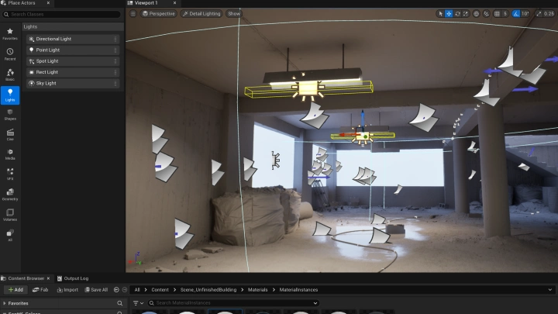The height and width of the screenshot is (314, 558).
Task: Expand the Content Browser path dropdown arrow
Action: 550,290
